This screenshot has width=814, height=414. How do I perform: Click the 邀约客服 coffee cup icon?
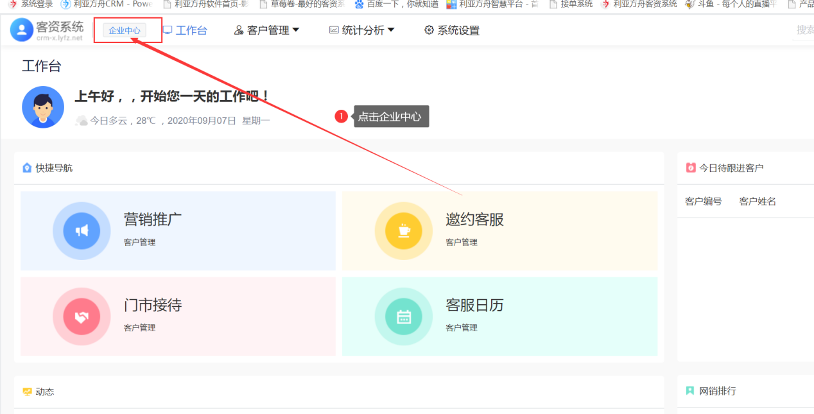403,230
